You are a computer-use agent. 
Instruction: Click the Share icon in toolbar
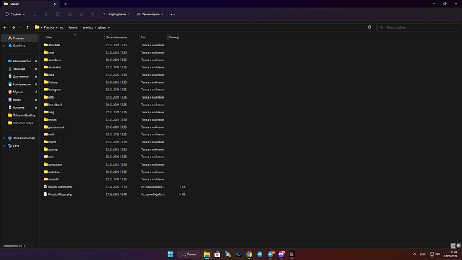point(81,14)
